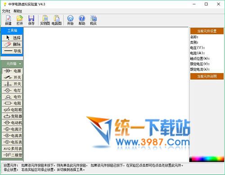
Task: Switch to 实物图 physical view
Action: point(45,20)
